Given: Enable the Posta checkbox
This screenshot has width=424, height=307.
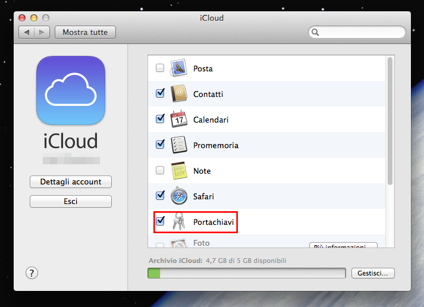Looking at the screenshot, I should pyautogui.click(x=160, y=68).
